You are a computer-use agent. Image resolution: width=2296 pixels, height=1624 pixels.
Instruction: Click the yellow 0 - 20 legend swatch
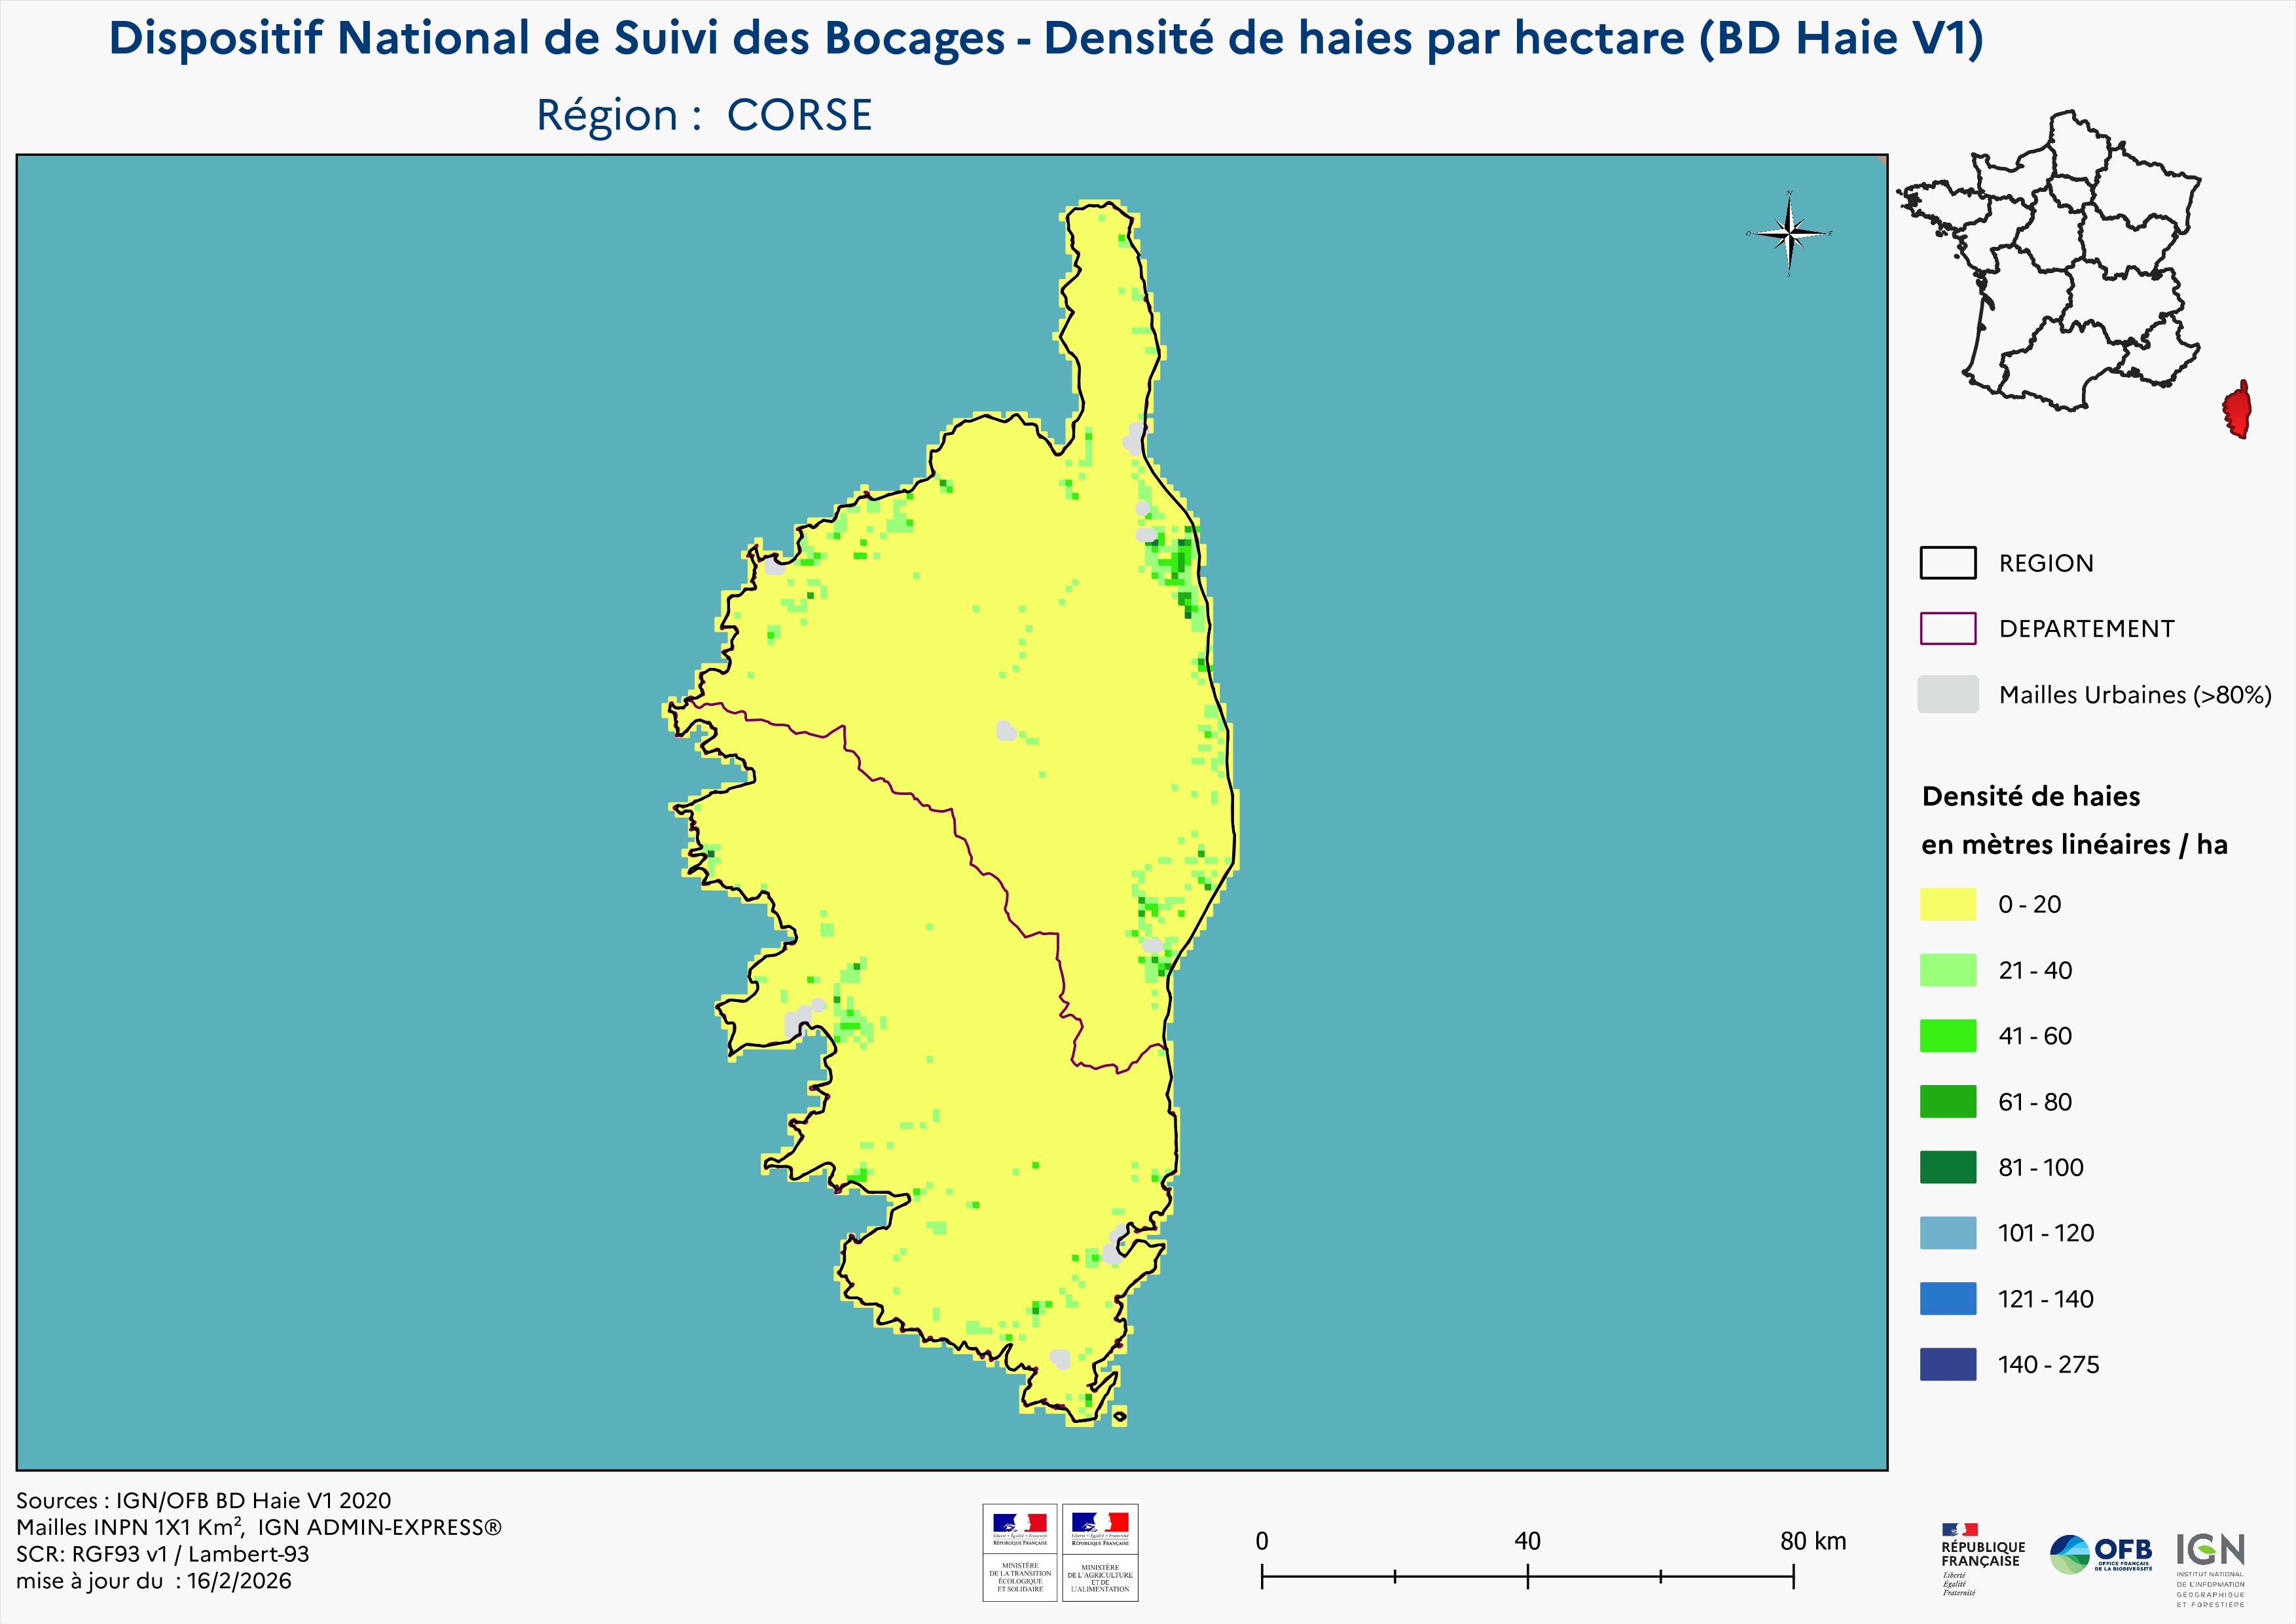click(x=1947, y=904)
